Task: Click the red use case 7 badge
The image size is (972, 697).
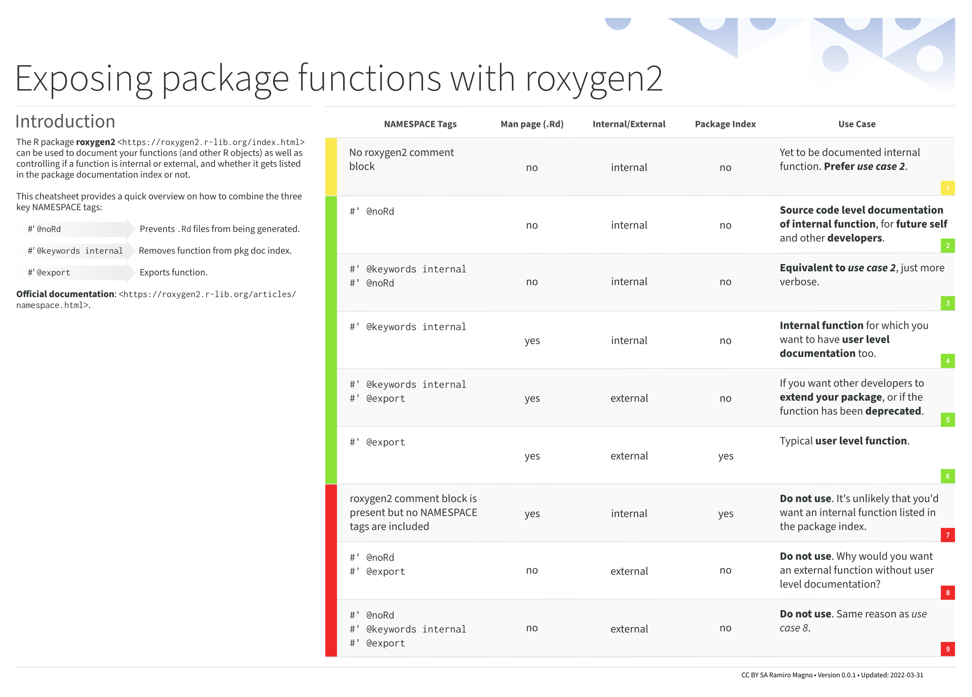Action: 947,535
